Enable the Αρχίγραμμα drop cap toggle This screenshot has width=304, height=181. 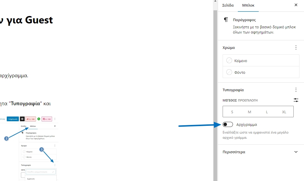tap(228, 124)
